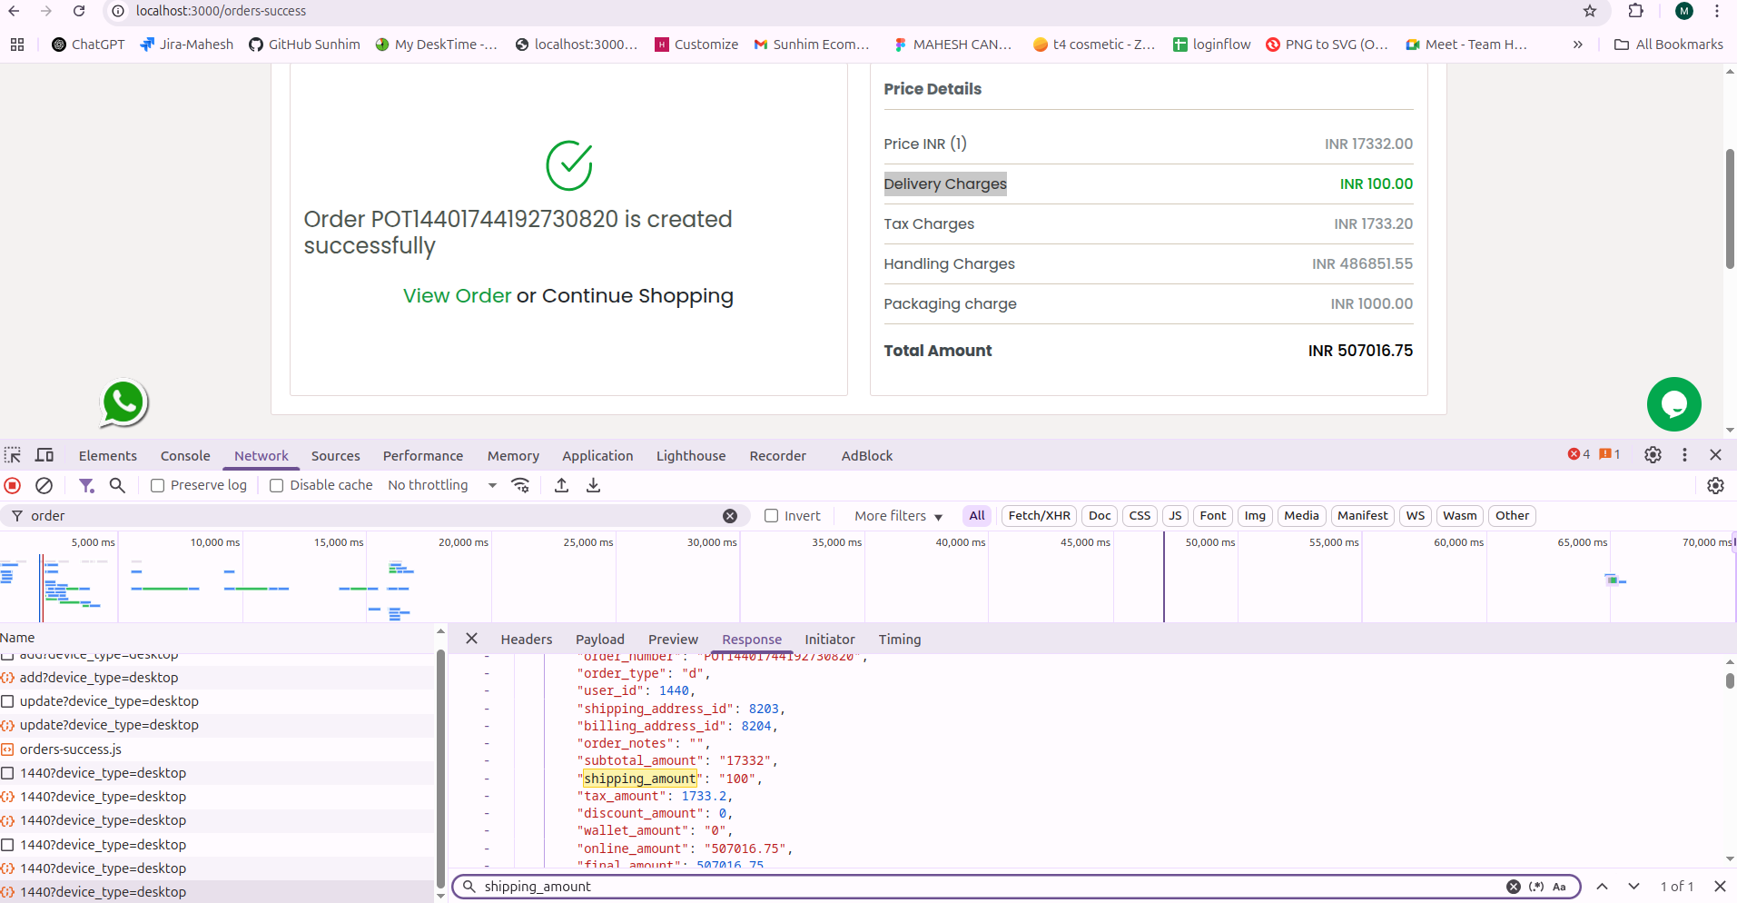Open the GitHub Sunhim bookmark
The height and width of the screenshot is (903, 1737).
304,45
